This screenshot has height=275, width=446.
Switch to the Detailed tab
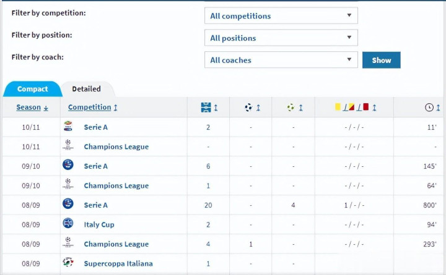86,89
